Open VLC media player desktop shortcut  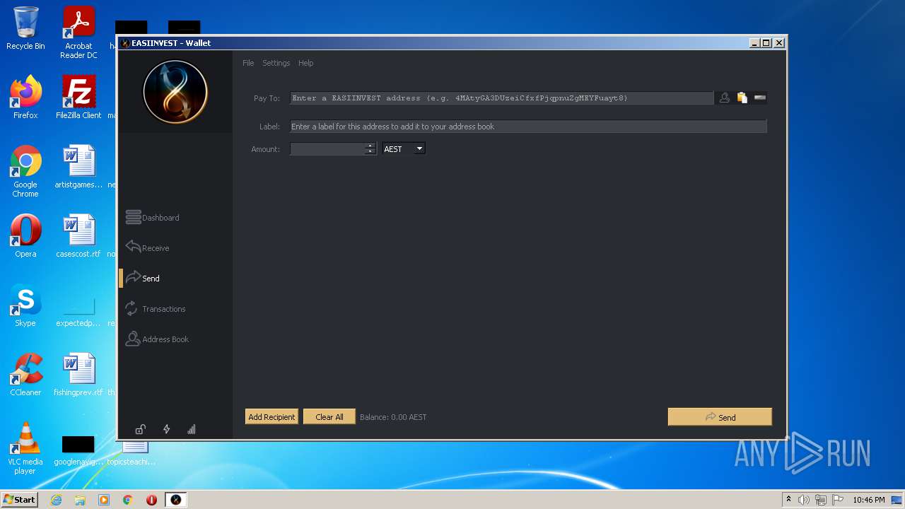[x=25, y=448]
